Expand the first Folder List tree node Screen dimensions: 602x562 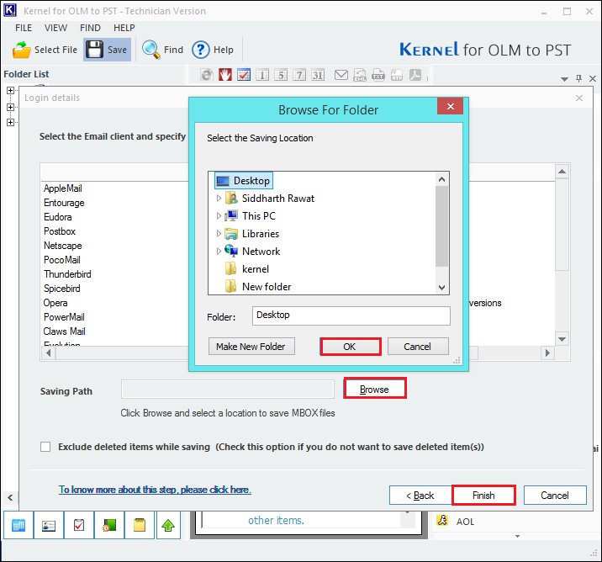[10, 90]
